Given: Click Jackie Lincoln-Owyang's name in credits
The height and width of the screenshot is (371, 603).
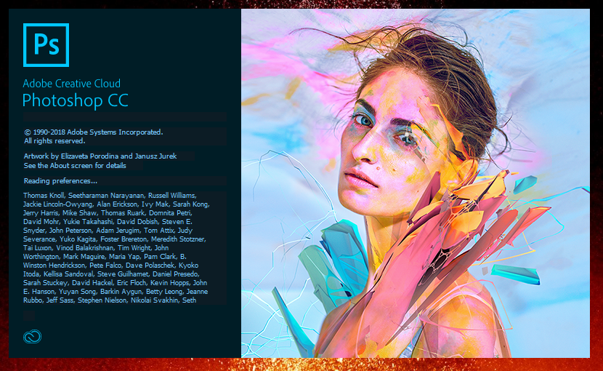Looking at the screenshot, I should [58, 204].
